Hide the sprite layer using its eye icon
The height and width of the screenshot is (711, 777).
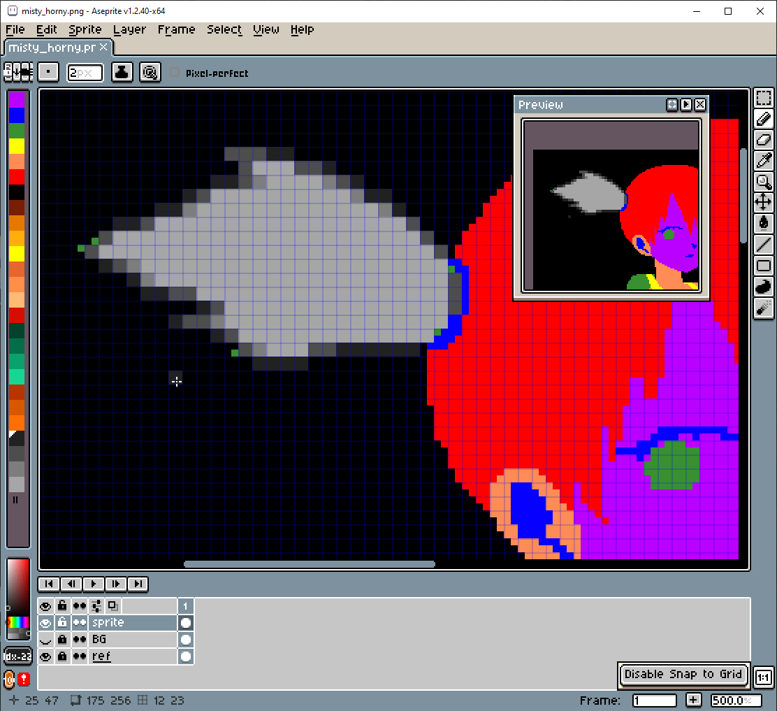(46, 622)
